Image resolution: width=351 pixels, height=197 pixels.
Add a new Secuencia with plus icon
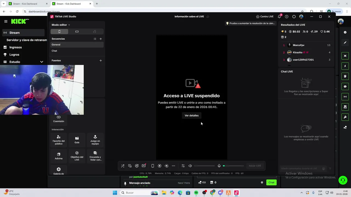101,39
